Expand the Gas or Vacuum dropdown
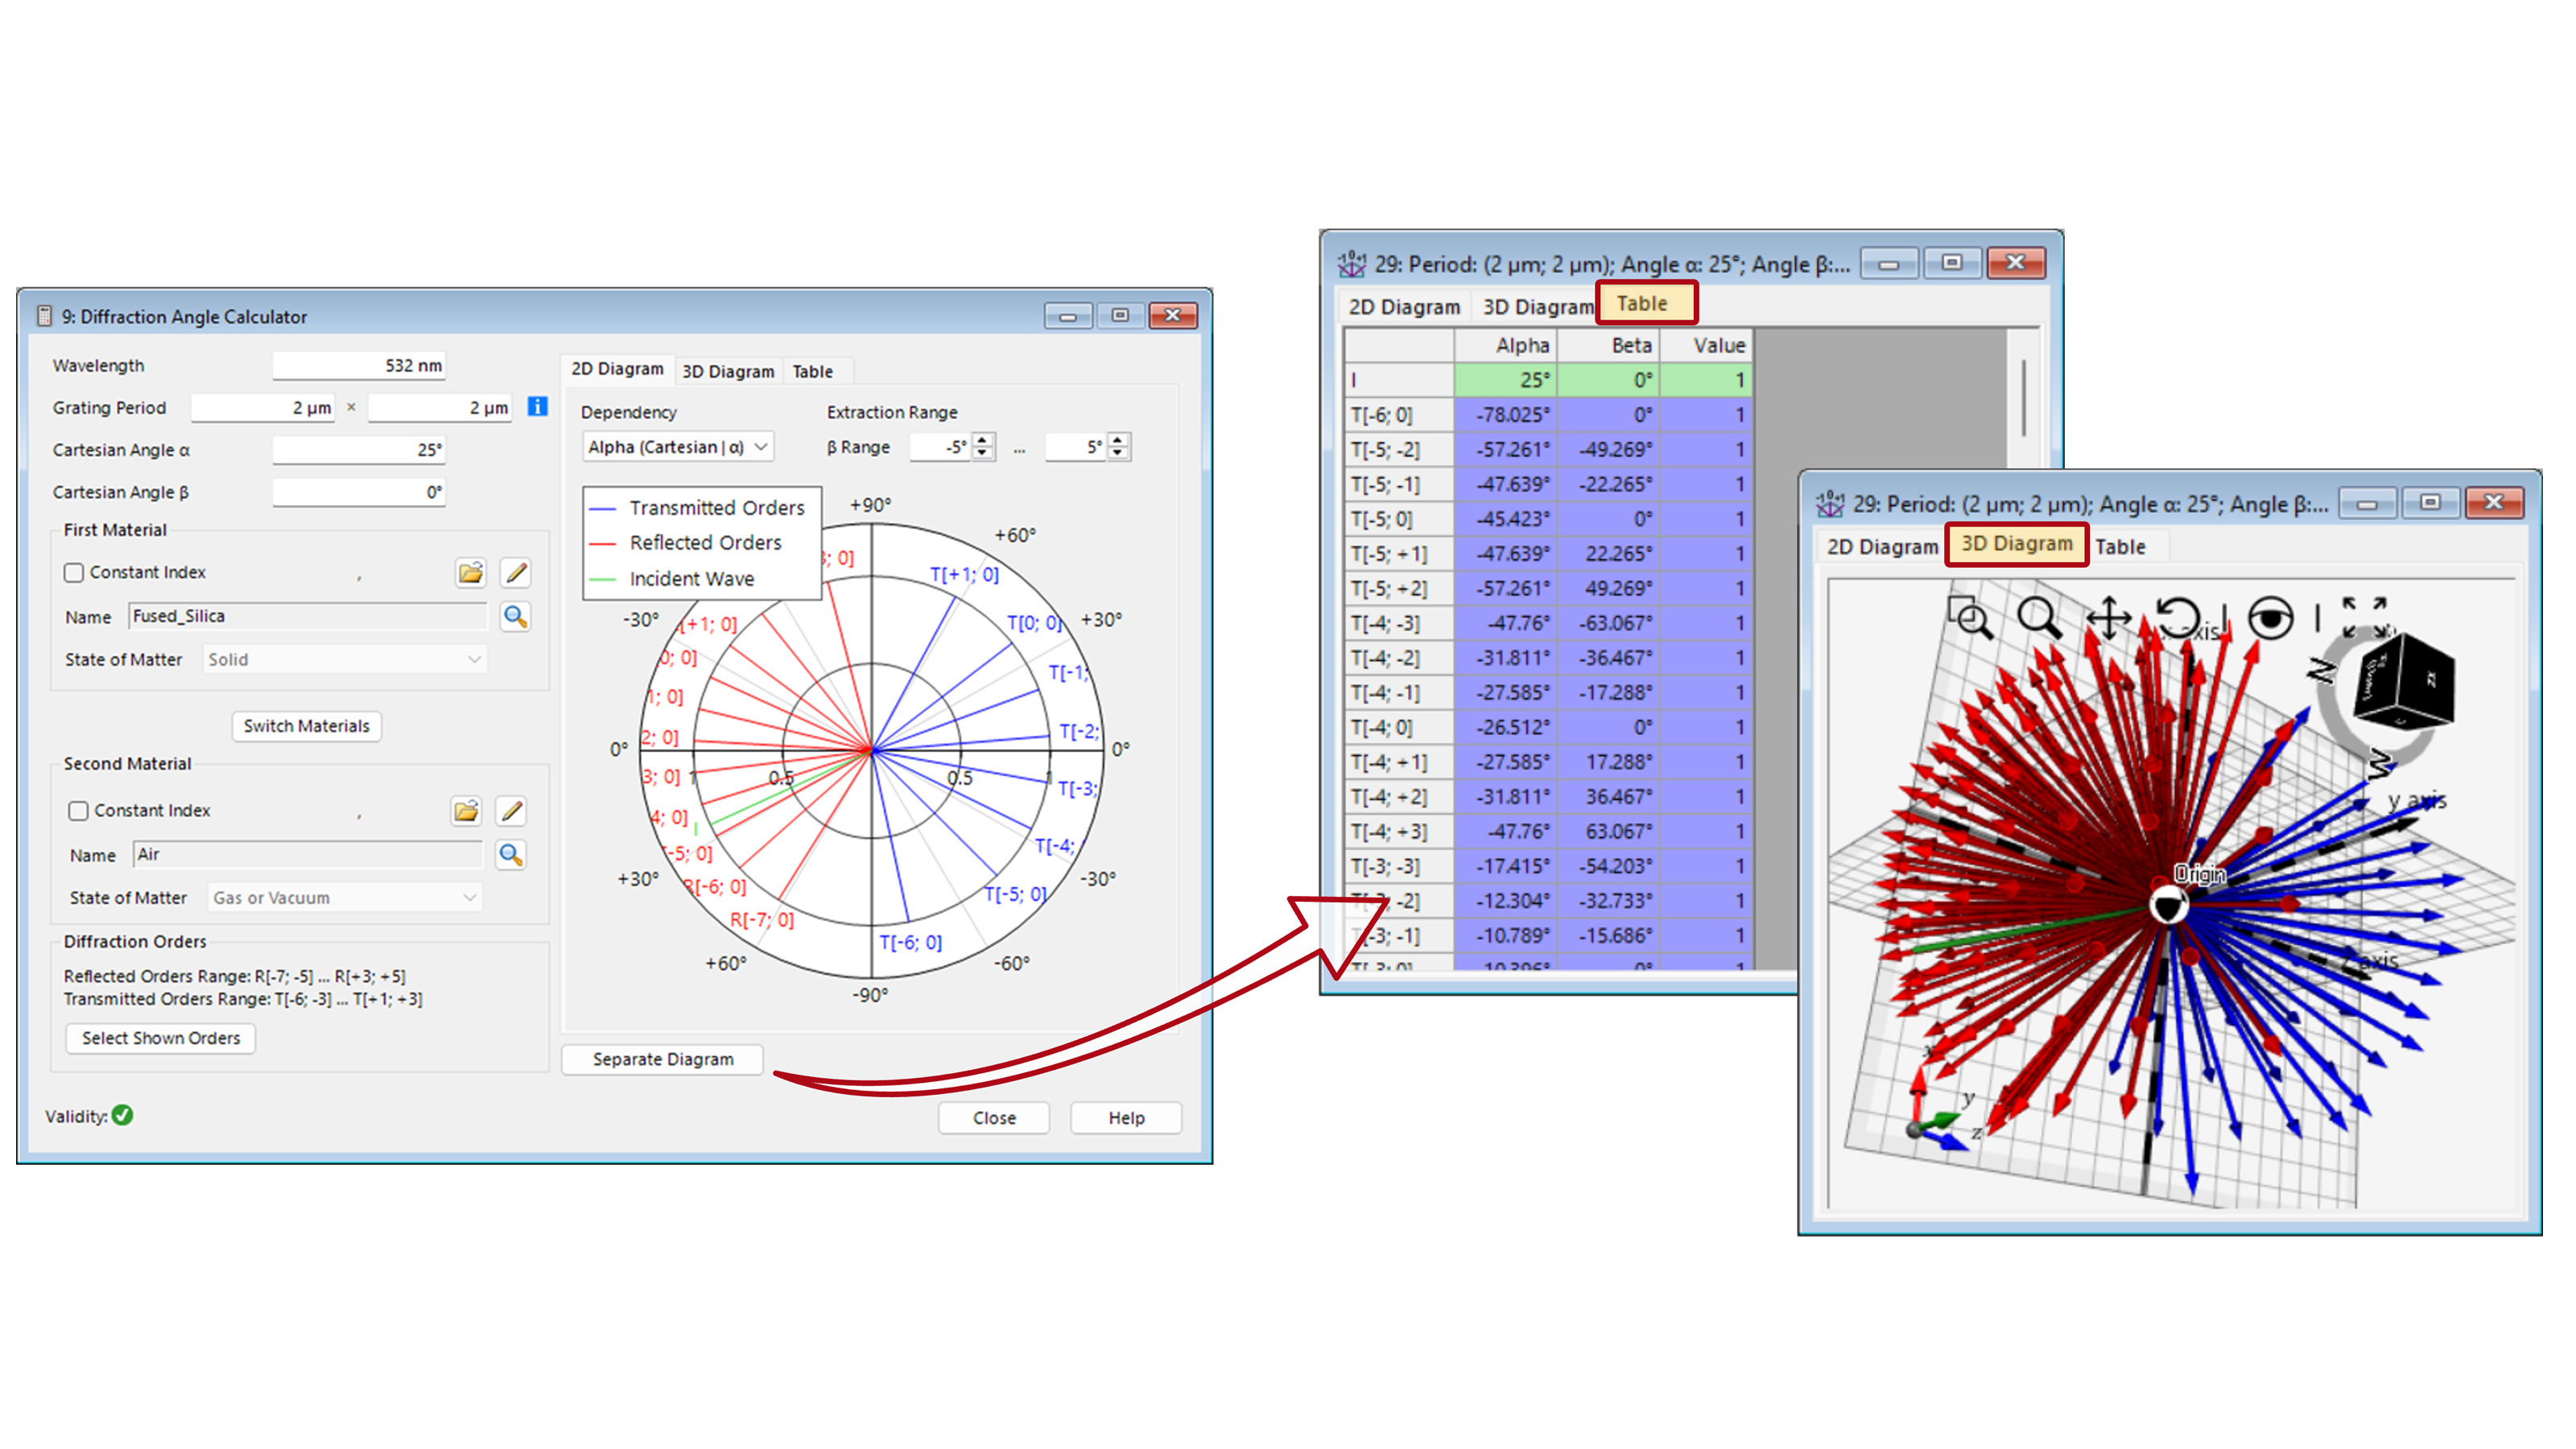This screenshot has width=2576, height=1449. point(345,897)
